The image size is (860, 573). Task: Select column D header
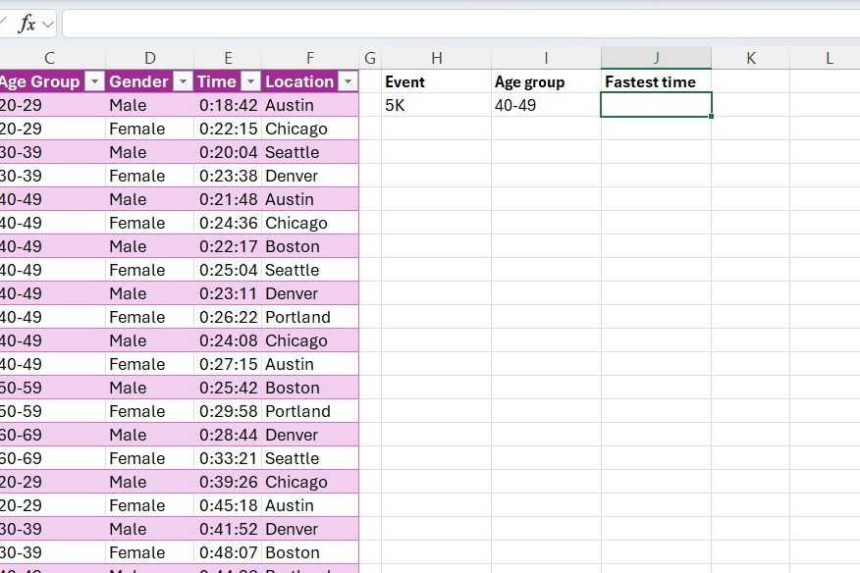tap(150, 58)
